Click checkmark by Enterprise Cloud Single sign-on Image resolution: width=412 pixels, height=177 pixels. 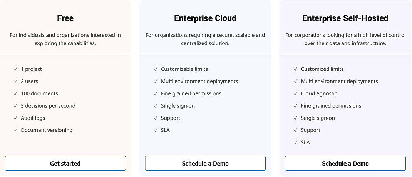click(156, 106)
